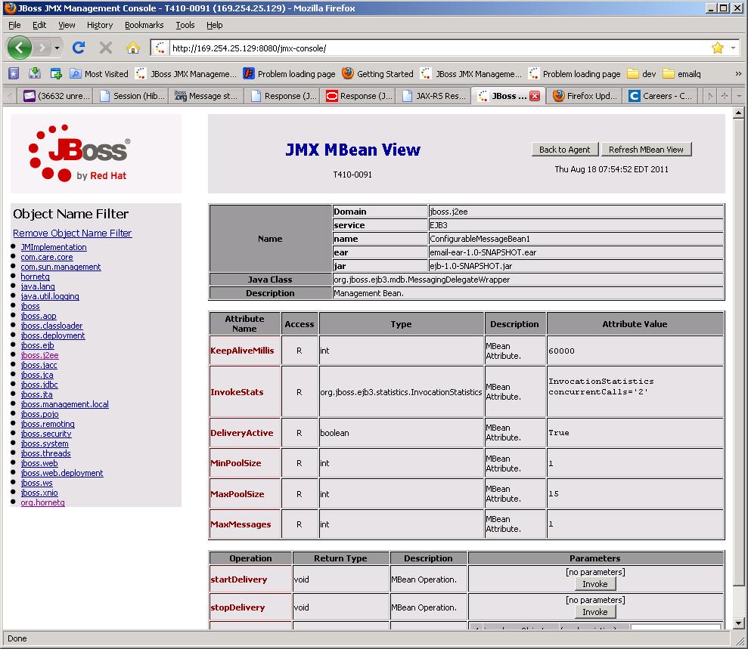This screenshot has width=748, height=649.
Task: Click the DeliveryActive value True
Action: click(x=559, y=433)
